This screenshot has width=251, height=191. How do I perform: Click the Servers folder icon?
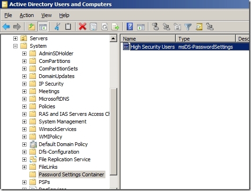point(24,38)
